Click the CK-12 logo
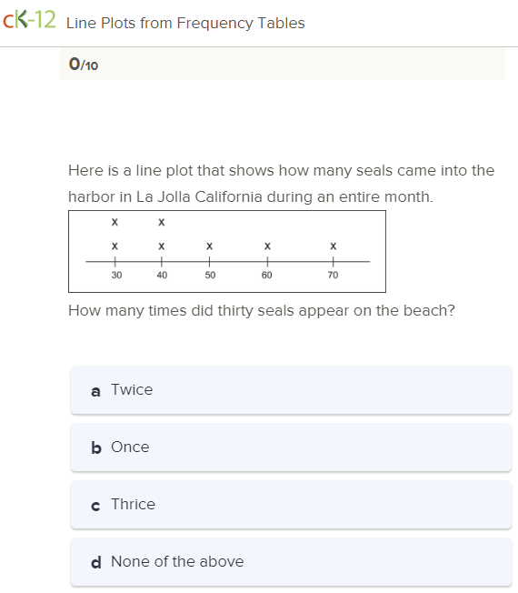The width and height of the screenshot is (518, 593). pyautogui.click(x=29, y=20)
